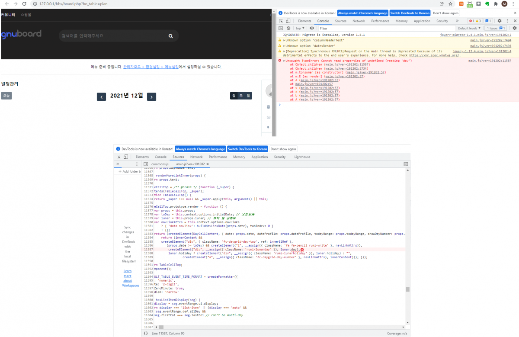The image size is (519, 337).
Task: Click 'Don't show again' in Sources DevTools
Action: click(x=283, y=149)
